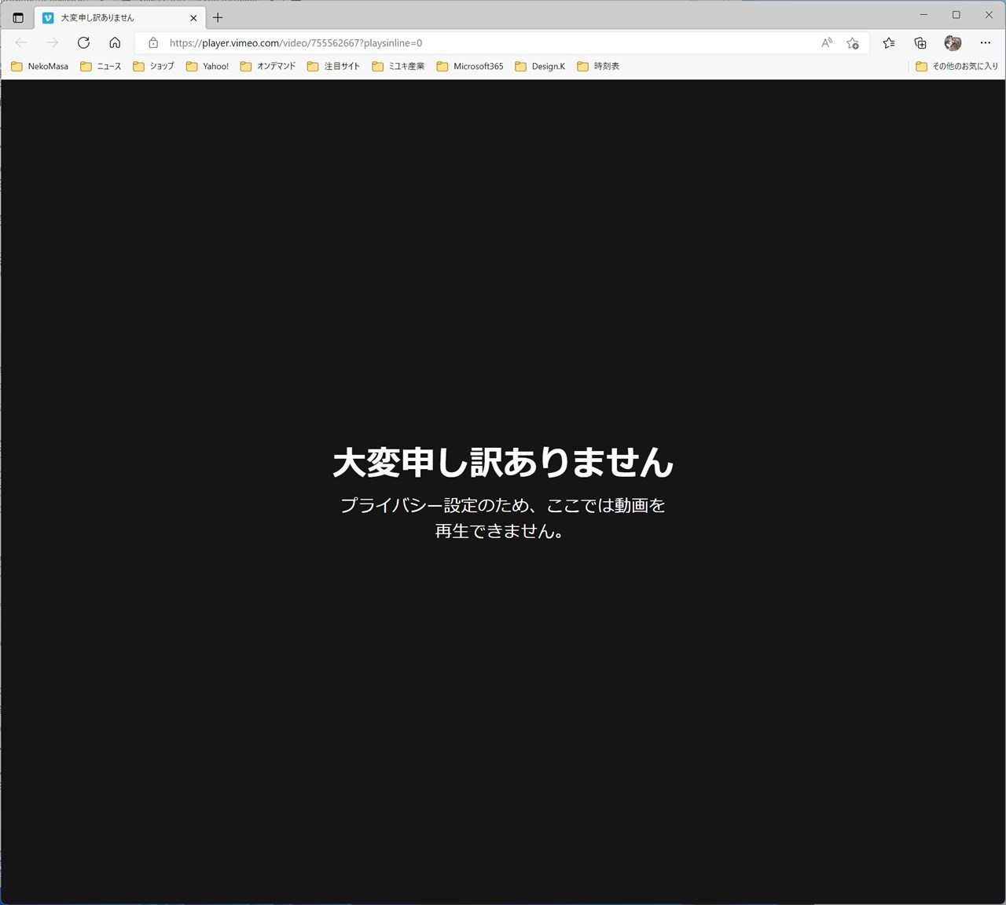Open the Design.K bookmarks folder
This screenshot has height=905, width=1006.
(540, 67)
